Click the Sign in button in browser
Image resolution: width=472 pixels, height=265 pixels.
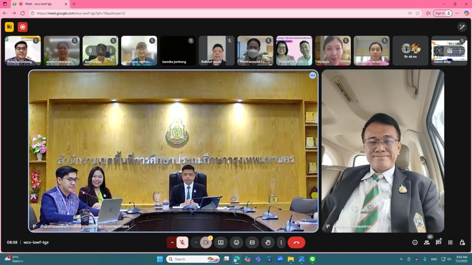point(442,13)
